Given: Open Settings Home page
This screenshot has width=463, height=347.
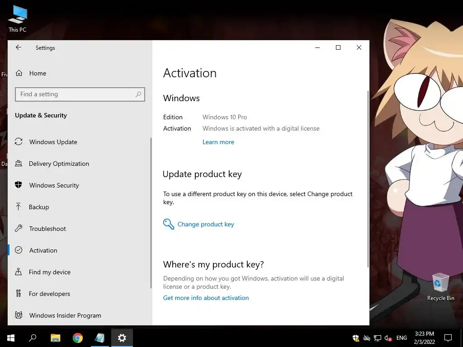Looking at the screenshot, I should pos(80,73).
